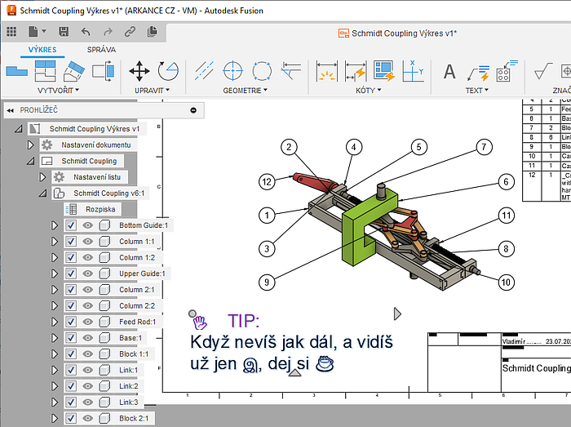
Task: Click the Rozpiska item in browser
Action: (x=101, y=209)
